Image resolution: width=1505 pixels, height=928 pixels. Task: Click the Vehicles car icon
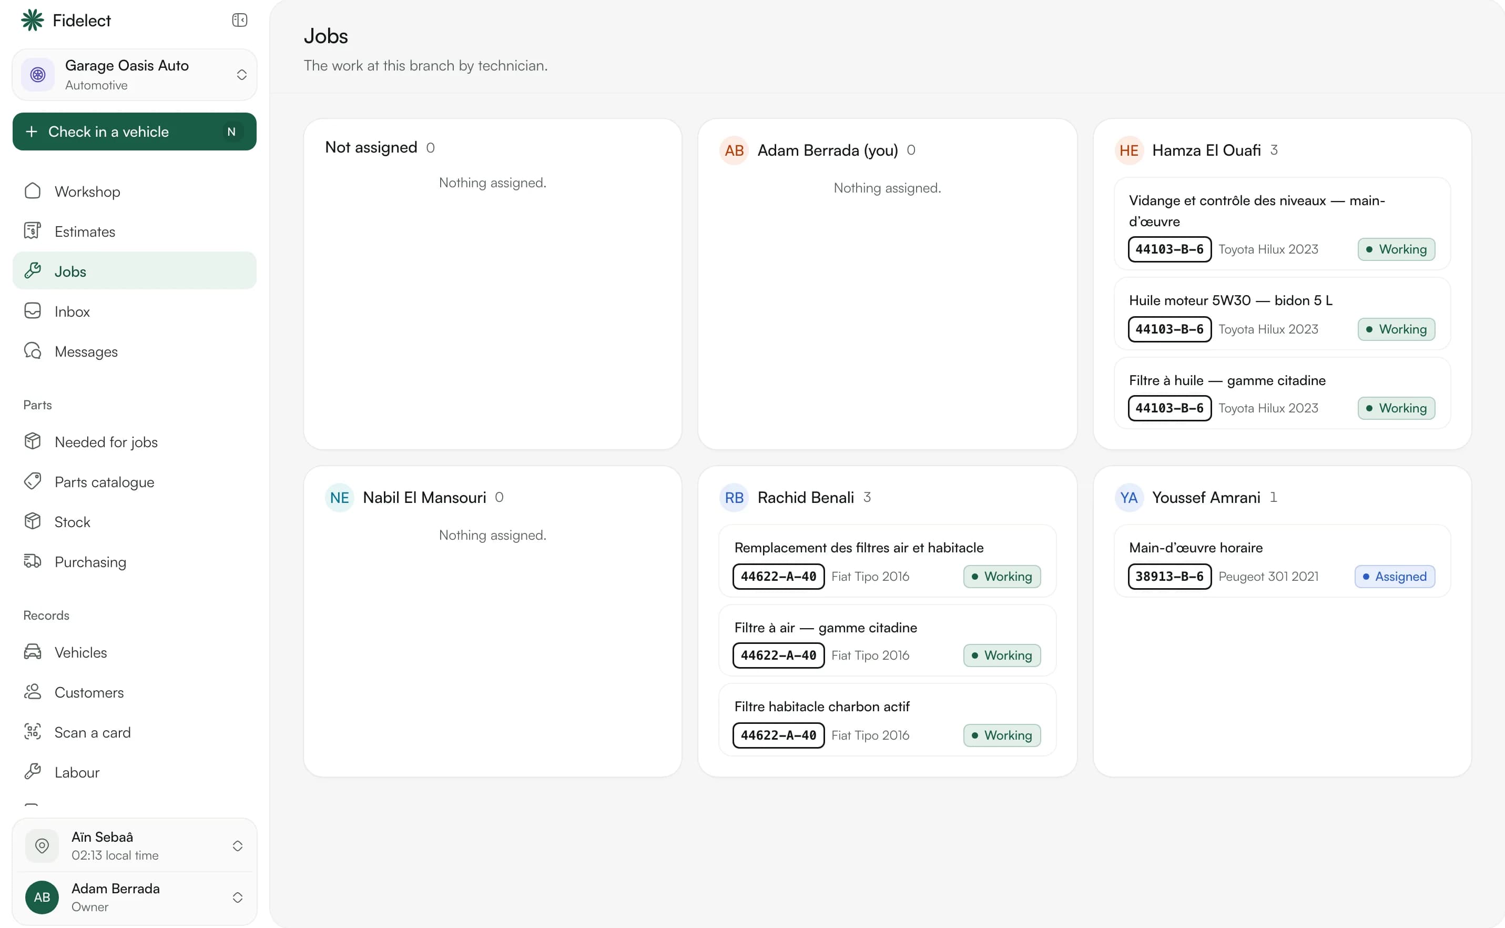click(x=33, y=652)
